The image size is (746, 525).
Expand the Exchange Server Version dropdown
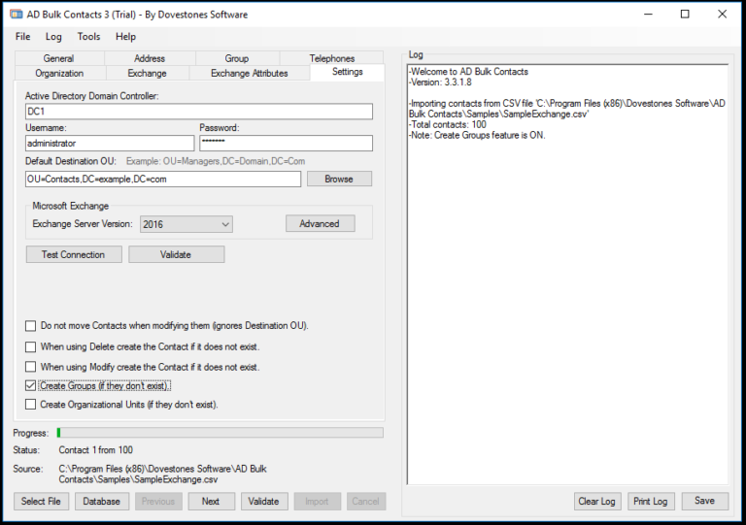tap(186, 224)
